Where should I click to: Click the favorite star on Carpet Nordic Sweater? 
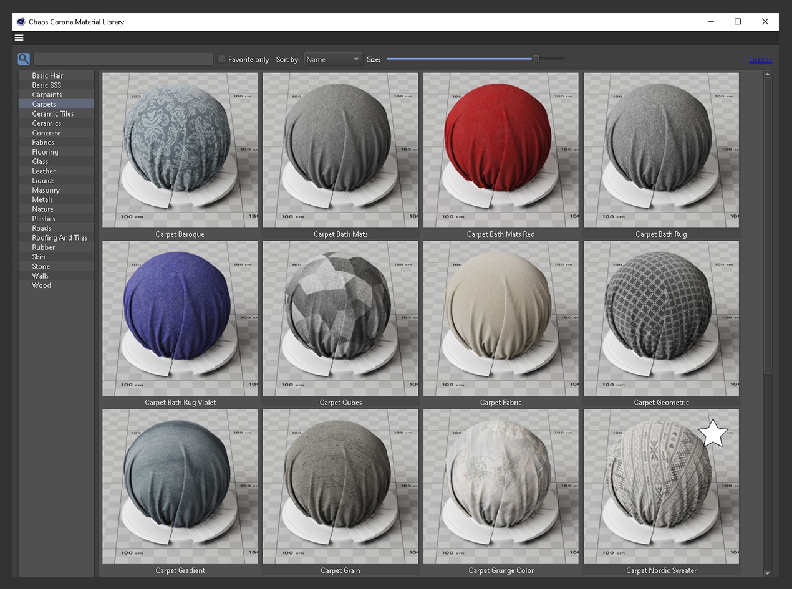tap(713, 433)
